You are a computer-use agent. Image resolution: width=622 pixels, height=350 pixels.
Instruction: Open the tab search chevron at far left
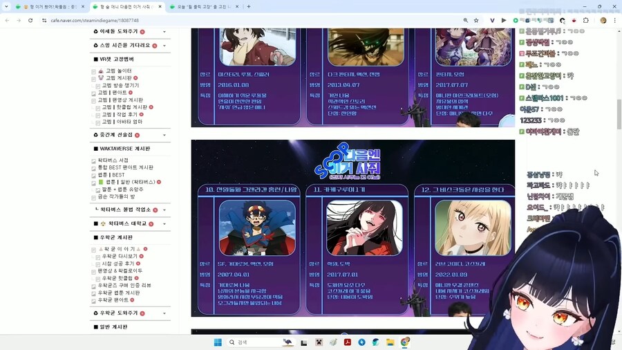(x=6, y=6)
